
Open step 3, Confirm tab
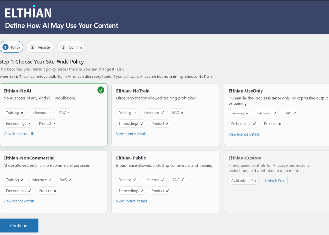pyautogui.click(x=71, y=47)
